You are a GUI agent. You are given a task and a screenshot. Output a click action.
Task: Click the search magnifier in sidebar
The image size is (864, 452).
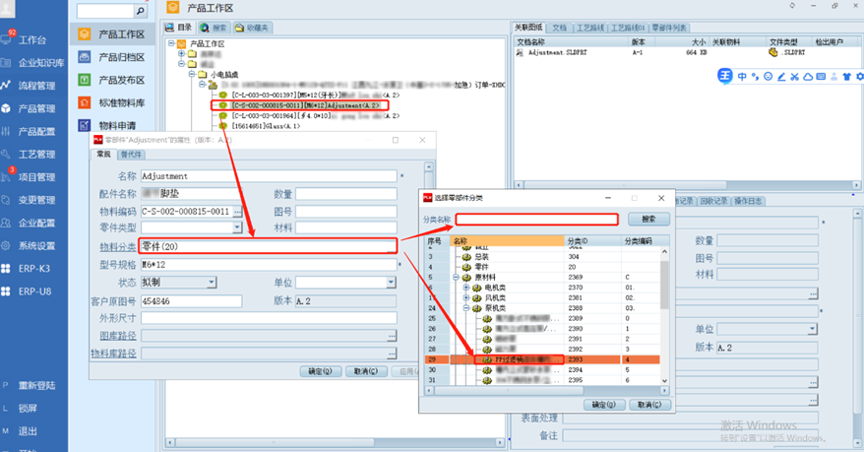click(x=140, y=11)
